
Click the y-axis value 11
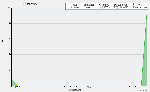(x=9, y=8)
